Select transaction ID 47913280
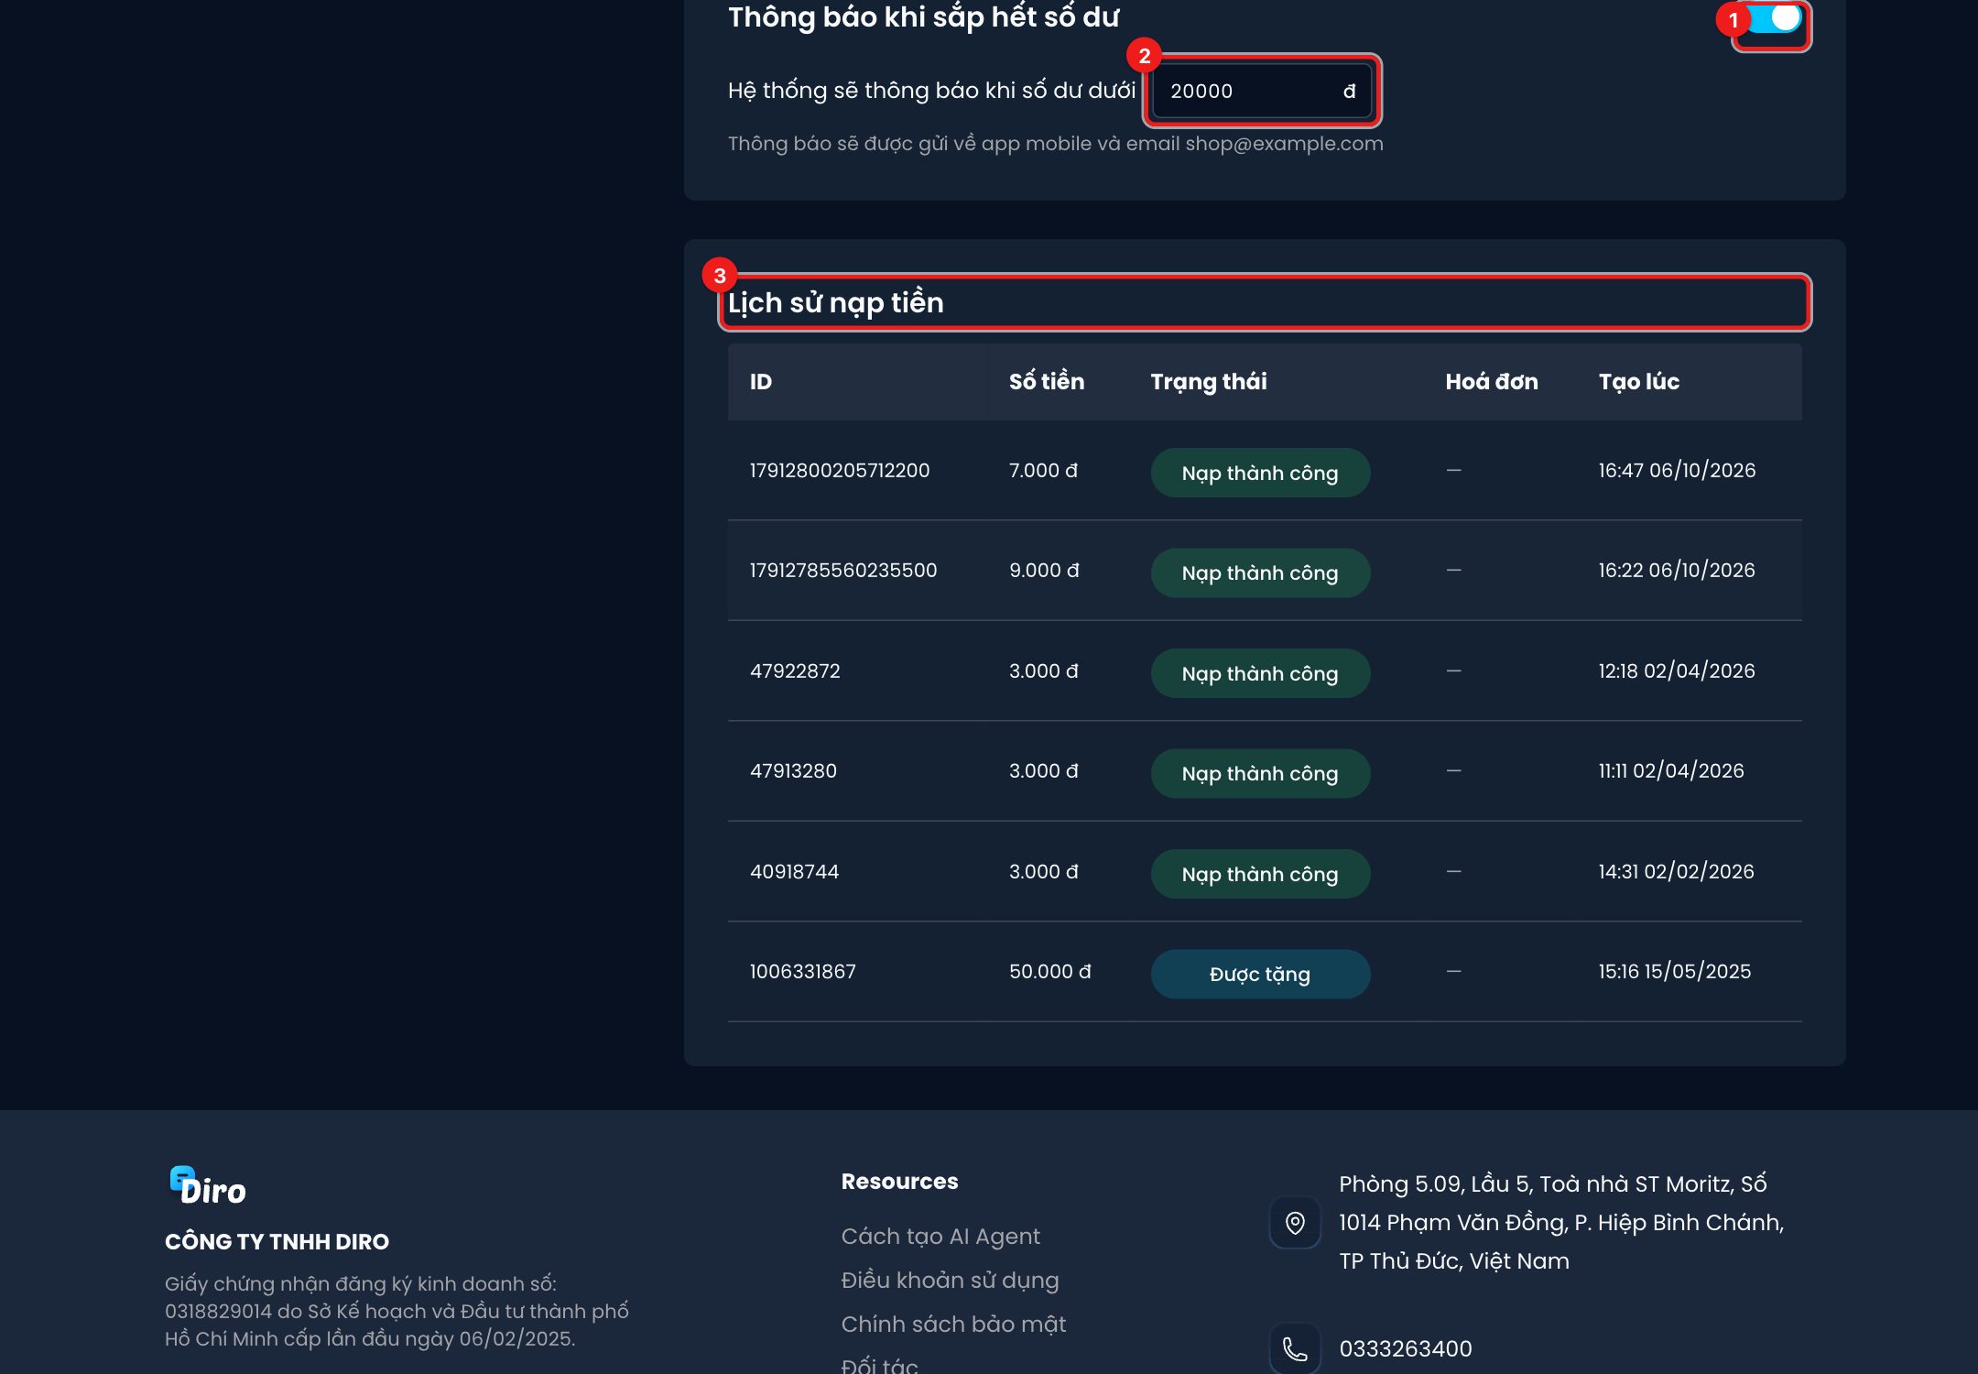The image size is (1978, 1374). [x=793, y=770]
